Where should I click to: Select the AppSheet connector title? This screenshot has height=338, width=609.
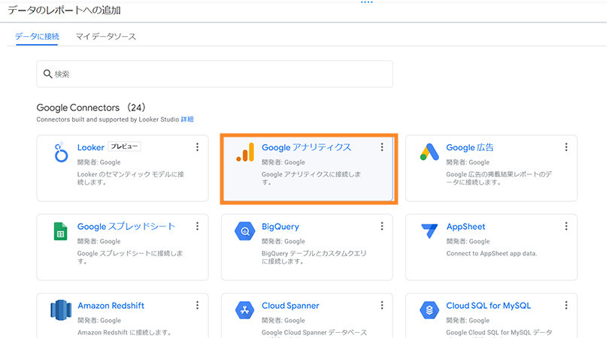point(465,227)
